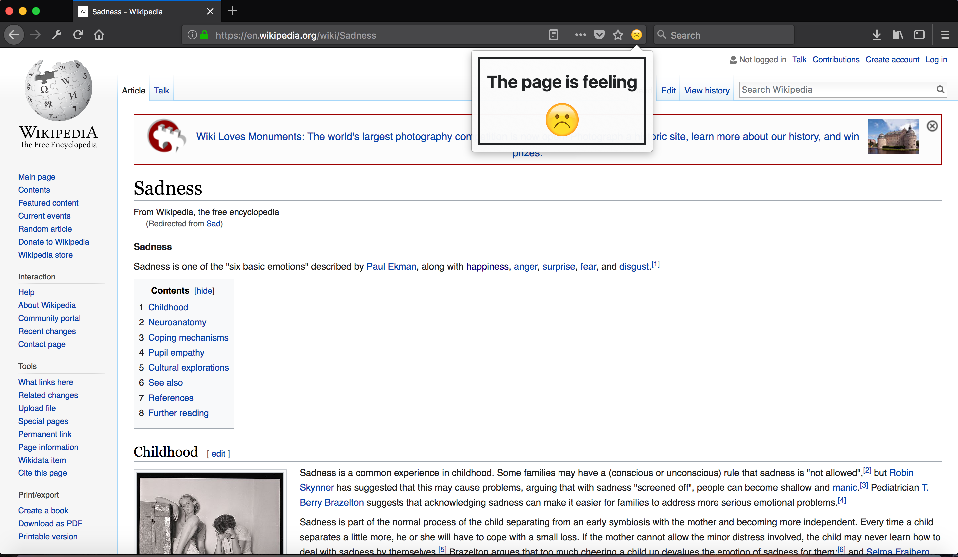Hide the article Contents table

tap(204, 291)
